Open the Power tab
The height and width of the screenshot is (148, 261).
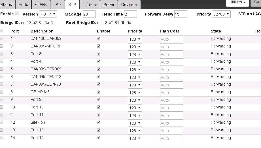[x=109, y=5]
